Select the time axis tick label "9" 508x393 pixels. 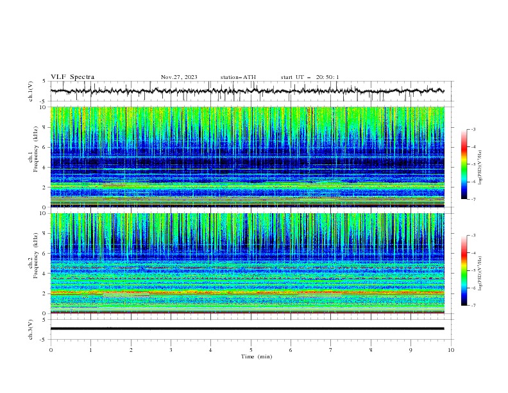[x=411, y=350]
